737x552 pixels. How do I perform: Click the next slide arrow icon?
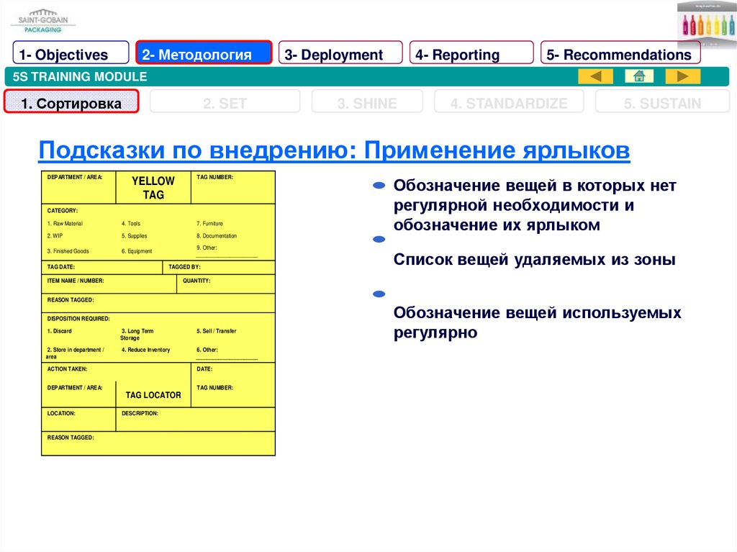coord(682,76)
